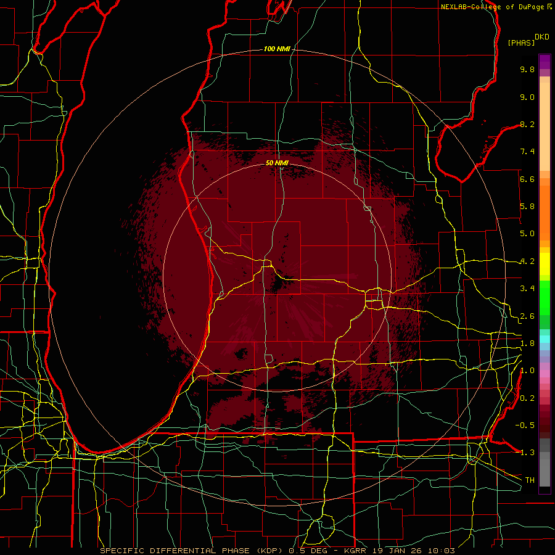Click the 0.2 value on the scale
555x555 pixels.
pyautogui.click(x=527, y=398)
